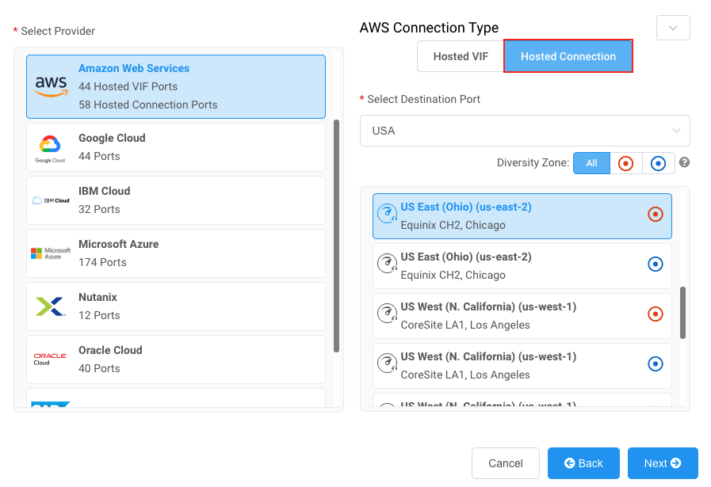711x487 pixels.
Task: Click the provider list scrollbar
Action: [x=336, y=235]
